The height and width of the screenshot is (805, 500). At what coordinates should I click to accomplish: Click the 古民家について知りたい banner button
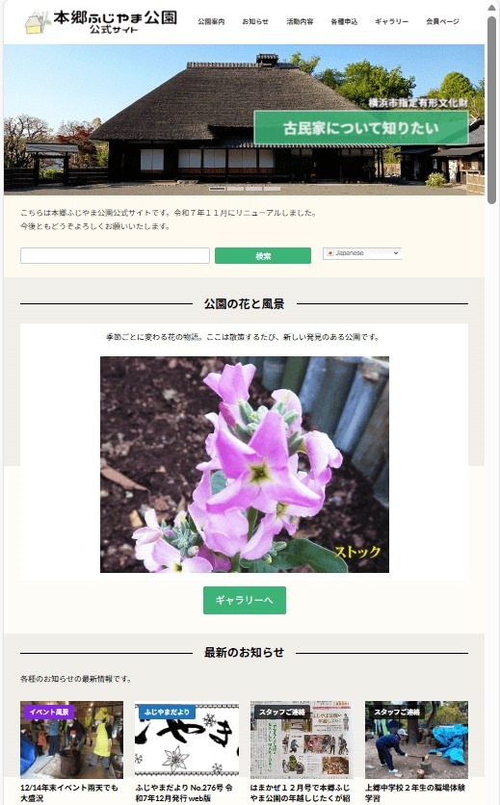[361, 128]
